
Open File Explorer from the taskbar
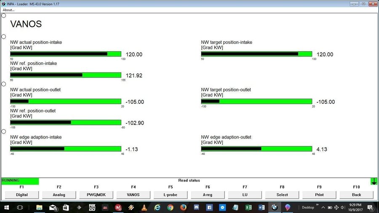point(39,208)
